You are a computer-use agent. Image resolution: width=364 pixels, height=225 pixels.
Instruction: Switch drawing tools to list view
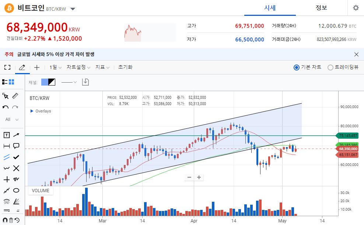pos(5,82)
